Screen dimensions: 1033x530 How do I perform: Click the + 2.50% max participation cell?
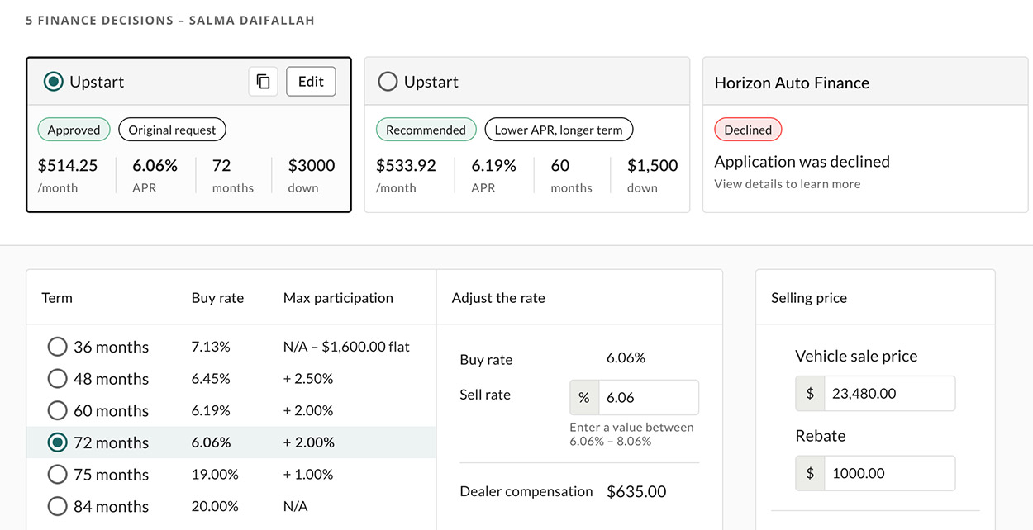308,379
